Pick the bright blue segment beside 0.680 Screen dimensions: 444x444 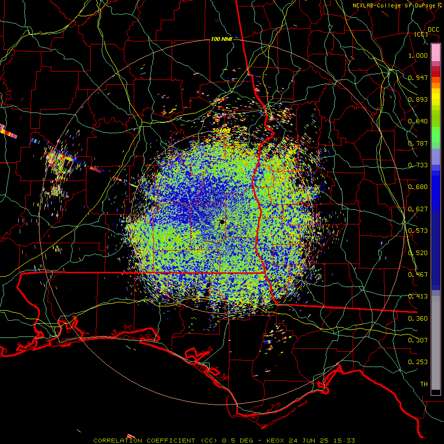[x=436, y=190]
